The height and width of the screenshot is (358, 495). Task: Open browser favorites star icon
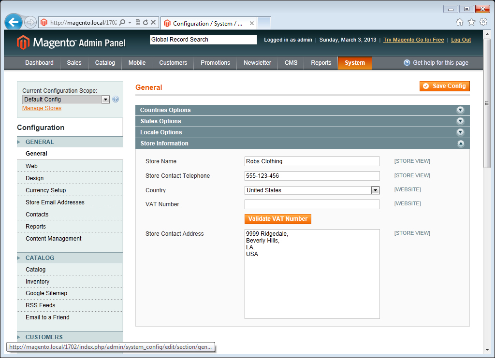pyautogui.click(x=471, y=22)
